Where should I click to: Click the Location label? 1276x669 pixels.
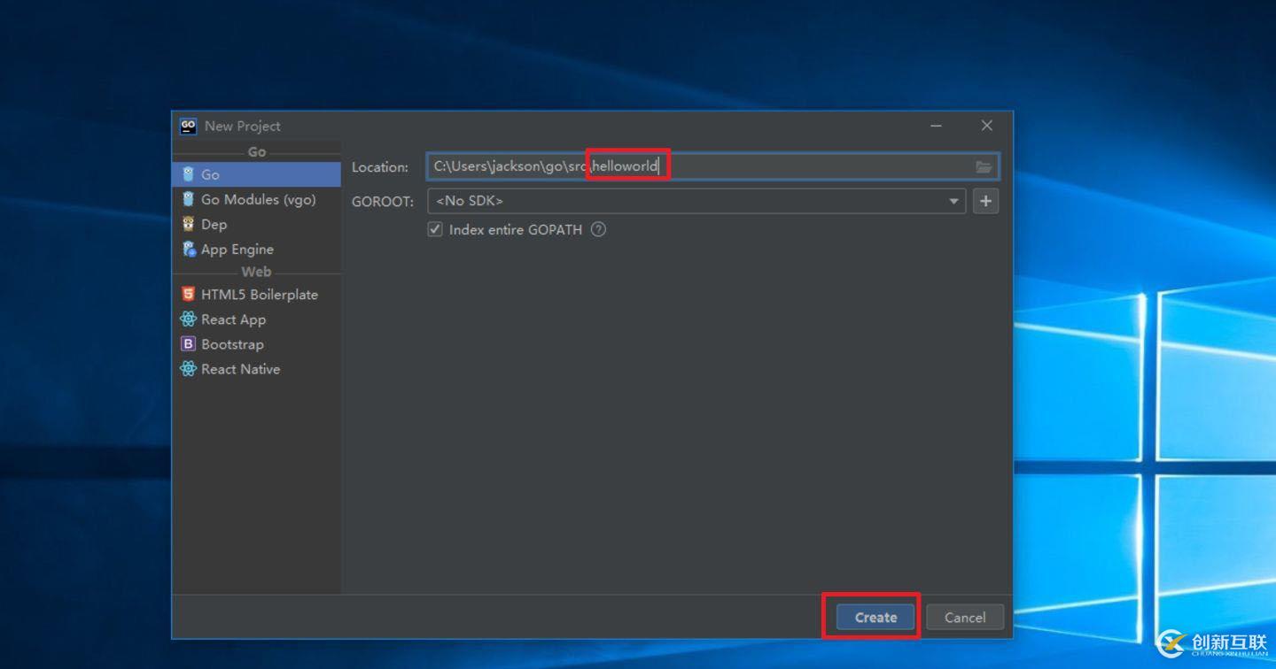coord(380,166)
